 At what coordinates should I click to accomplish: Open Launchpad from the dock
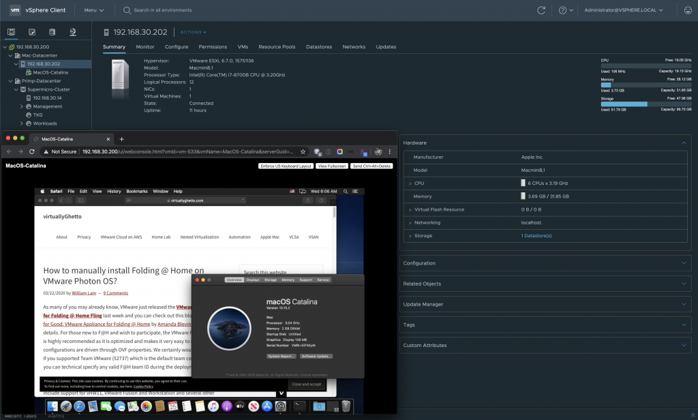[66, 406]
